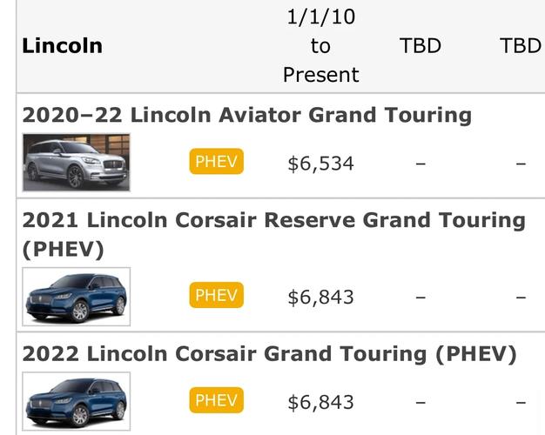The width and height of the screenshot is (545, 435).
Task: Select the Lincoln manufacturer header label
Action: tap(62, 46)
